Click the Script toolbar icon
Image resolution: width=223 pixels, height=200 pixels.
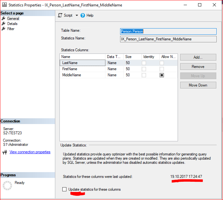click(60, 15)
